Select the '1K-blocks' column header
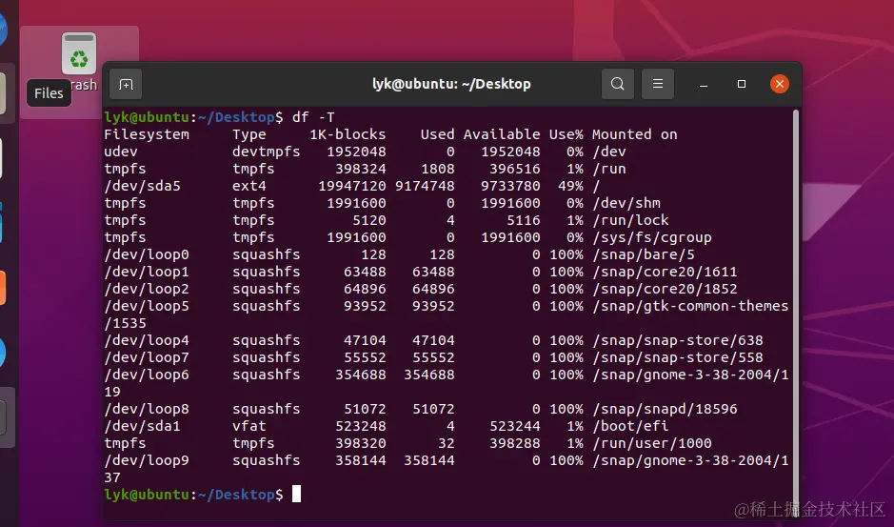The height and width of the screenshot is (527, 894). tap(348, 134)
